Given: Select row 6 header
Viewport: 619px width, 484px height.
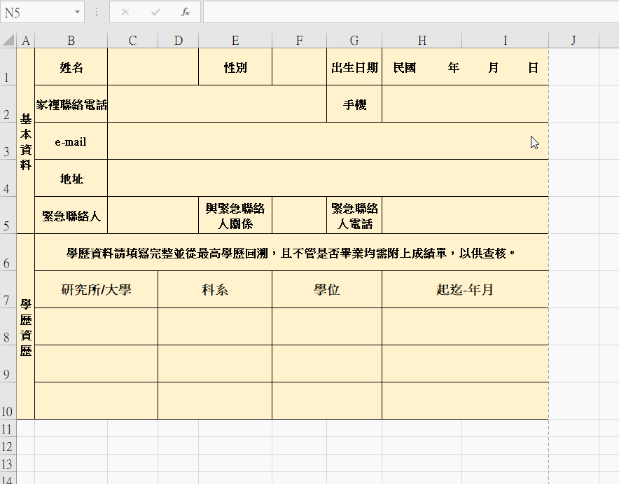Looking at the screenshot, I should 7,253.
